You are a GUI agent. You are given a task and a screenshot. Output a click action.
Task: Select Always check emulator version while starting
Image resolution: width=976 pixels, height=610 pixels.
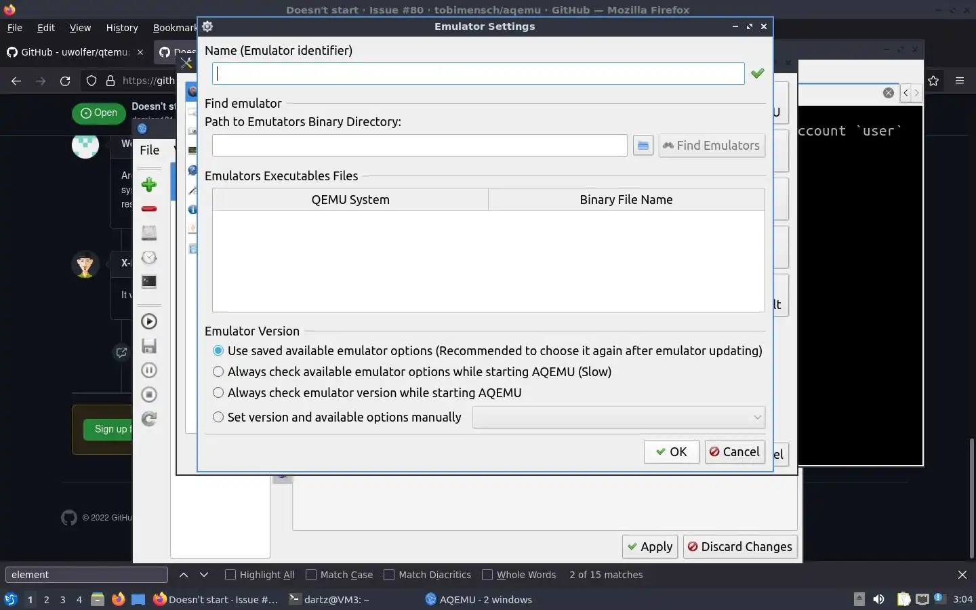click(x=367, y=392)
